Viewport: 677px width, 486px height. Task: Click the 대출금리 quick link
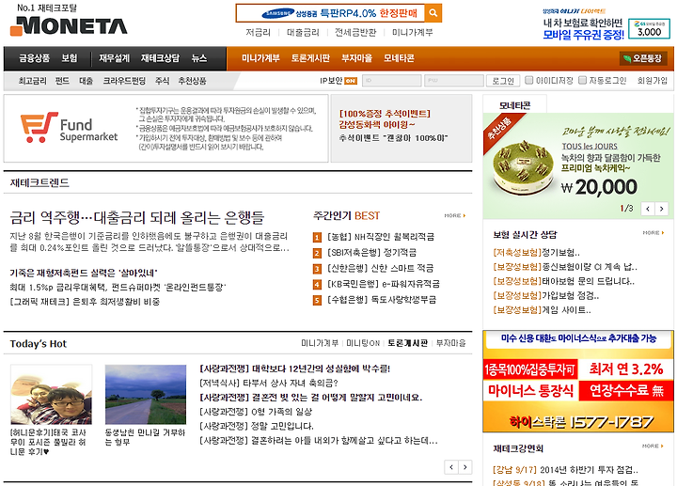303,32
